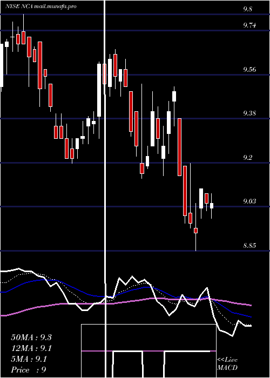
Task: Select the 8.85 price axis label
Action: [x=249, y=246]
